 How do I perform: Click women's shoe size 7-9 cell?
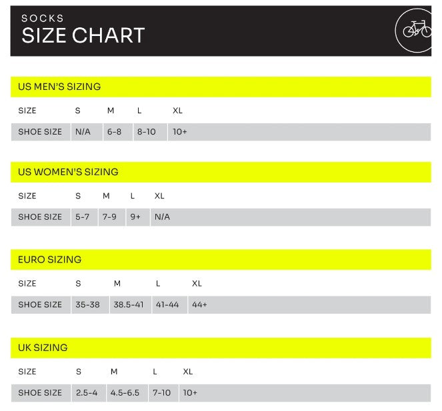(111, 217)
